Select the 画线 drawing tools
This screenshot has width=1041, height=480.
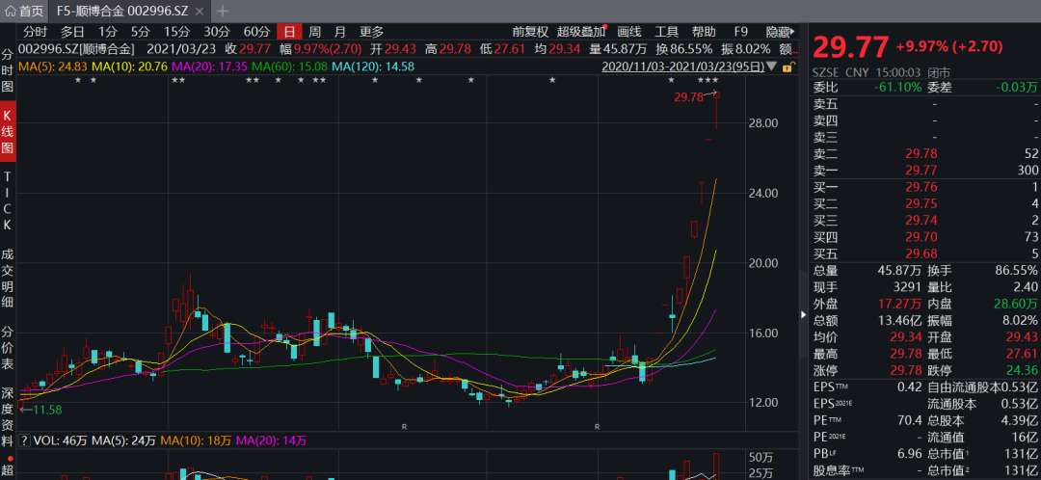point(628,31)
